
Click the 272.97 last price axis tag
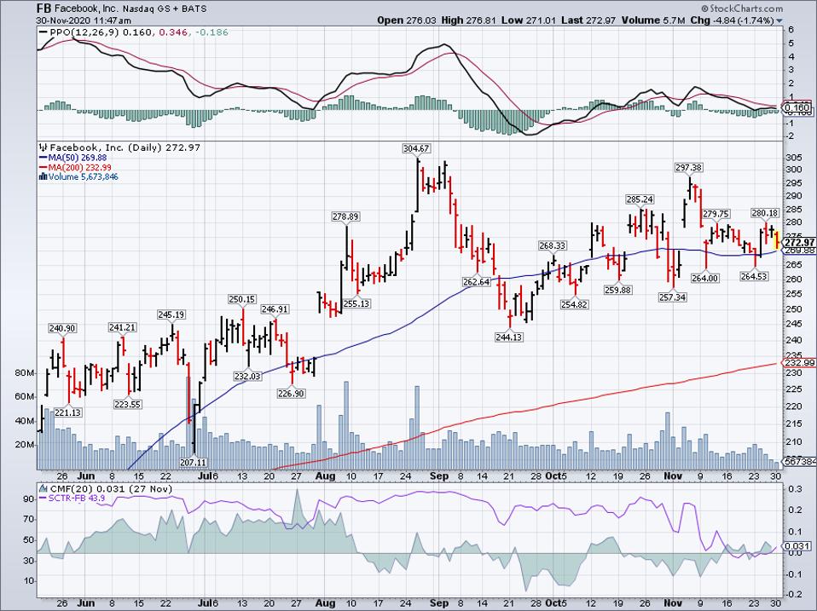[799, 243]
